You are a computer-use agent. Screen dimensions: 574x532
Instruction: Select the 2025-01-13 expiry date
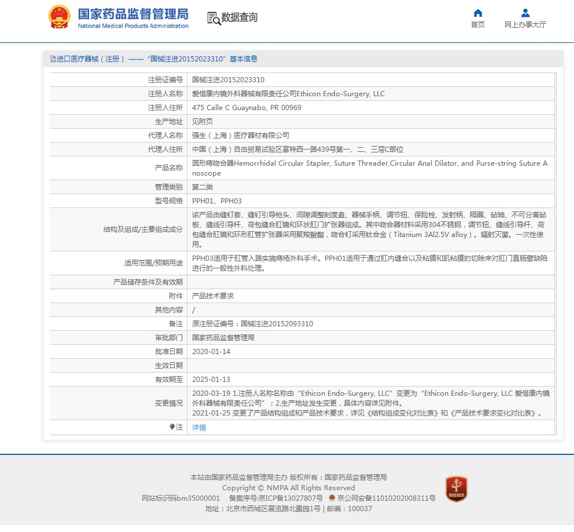(x=211, y=380)
